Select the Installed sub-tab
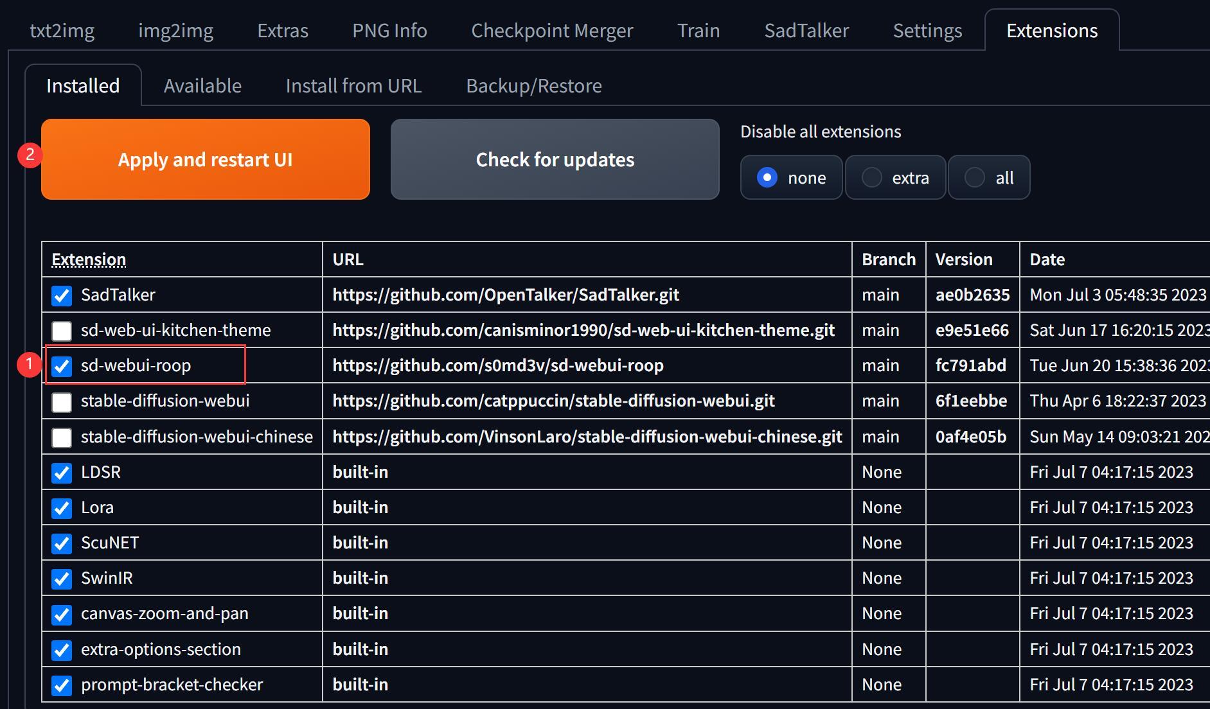 click(83, 85)
